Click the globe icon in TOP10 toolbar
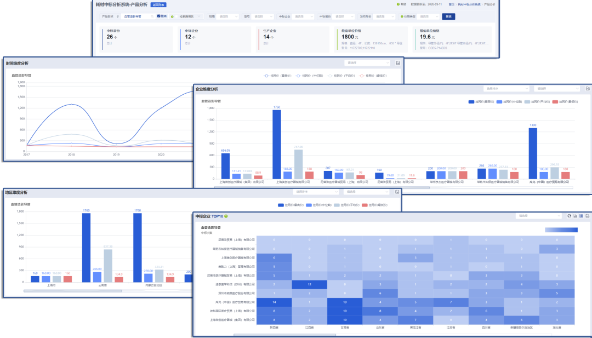Screen dimensions: 592x338 (x=570, y=216)
